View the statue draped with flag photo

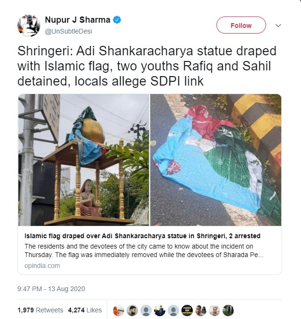point(84,160)
